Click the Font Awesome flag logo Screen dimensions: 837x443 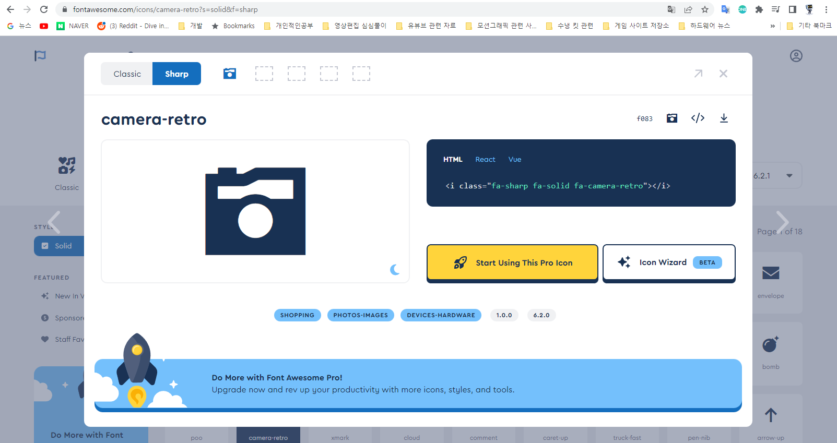pyautogui.click(x=40, y=56)
